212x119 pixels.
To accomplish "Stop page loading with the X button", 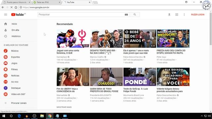I will 12,7.
